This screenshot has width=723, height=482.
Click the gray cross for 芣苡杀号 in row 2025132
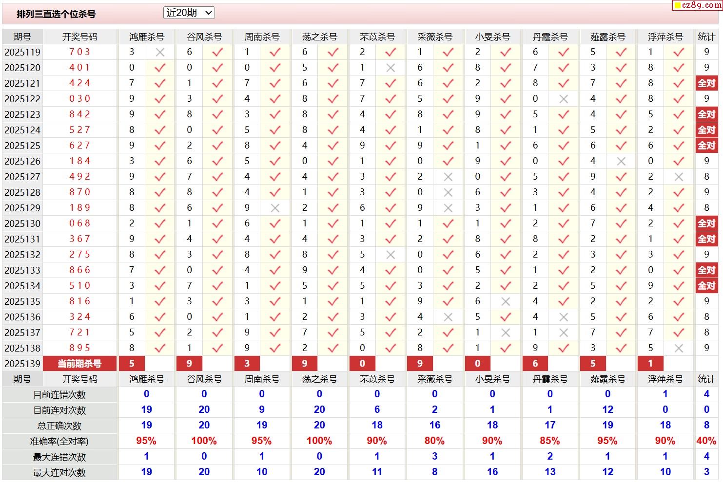391,255
